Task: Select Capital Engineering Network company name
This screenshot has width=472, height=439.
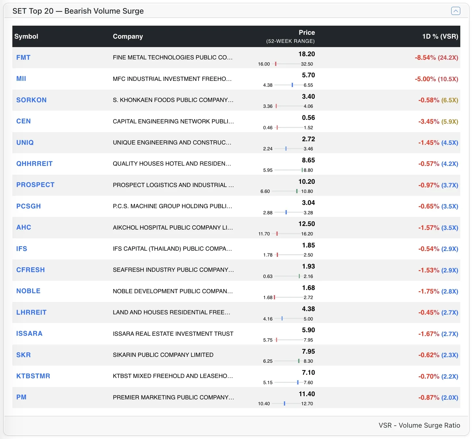Action: point(173,121)
